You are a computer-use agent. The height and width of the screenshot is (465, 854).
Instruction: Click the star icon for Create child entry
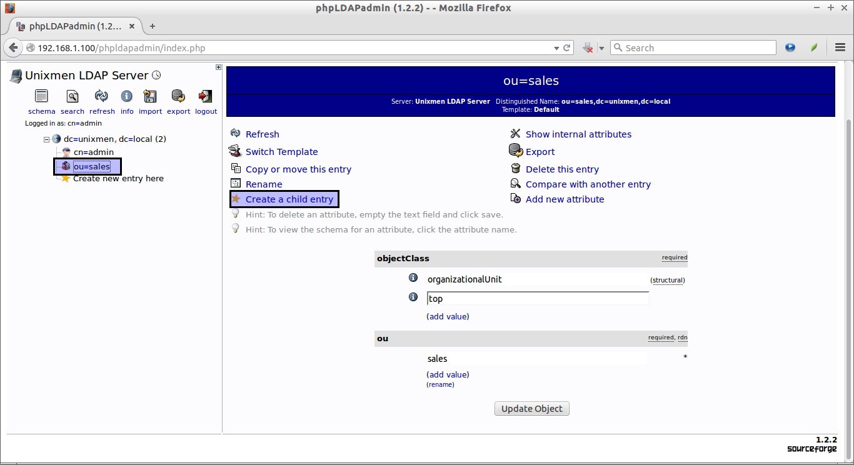click(236, 199)
